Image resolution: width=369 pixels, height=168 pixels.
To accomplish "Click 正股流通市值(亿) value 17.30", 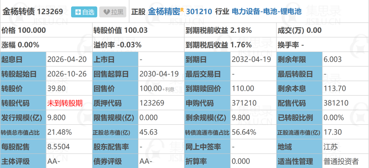I will click(332, 132).
